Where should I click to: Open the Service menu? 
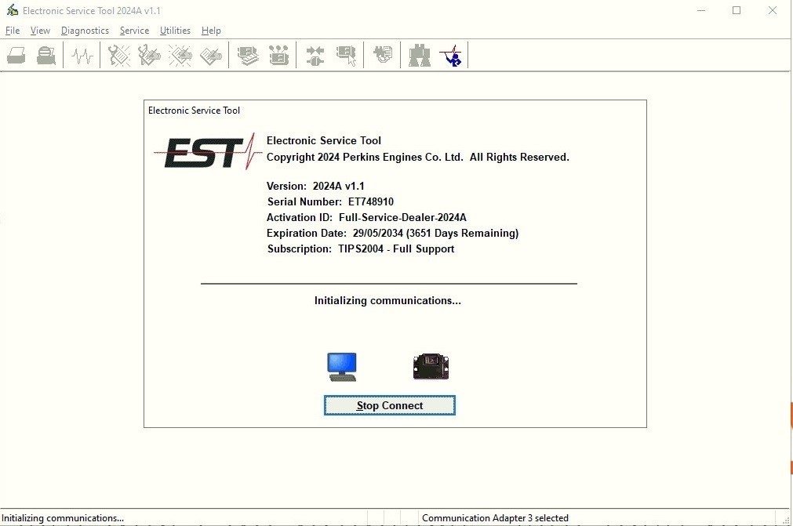click(135, 31)
